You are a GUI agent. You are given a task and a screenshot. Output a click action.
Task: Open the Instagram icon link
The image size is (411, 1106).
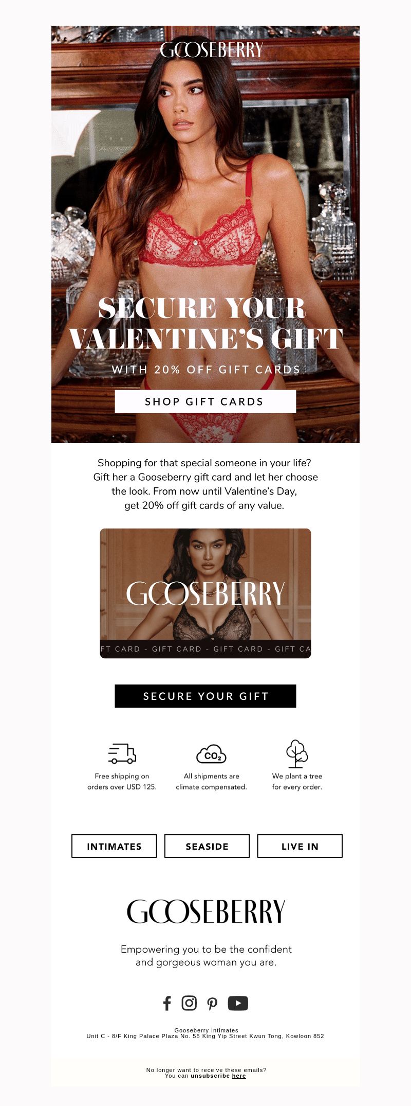point(189,1003)
